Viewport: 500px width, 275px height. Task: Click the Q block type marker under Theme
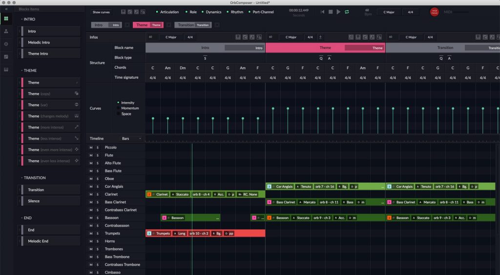coord(321,58)
